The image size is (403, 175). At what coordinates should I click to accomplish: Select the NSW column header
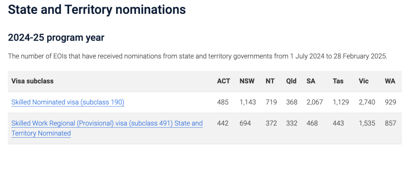click(247, 81)
